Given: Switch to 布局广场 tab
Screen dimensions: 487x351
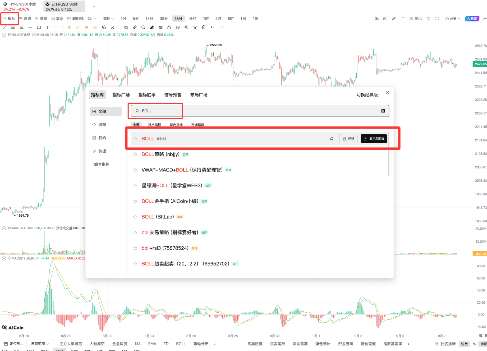Looking at the screenshot, I should coord(199,95).
